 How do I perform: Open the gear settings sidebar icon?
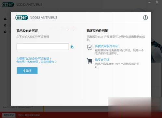click(5, 25)
